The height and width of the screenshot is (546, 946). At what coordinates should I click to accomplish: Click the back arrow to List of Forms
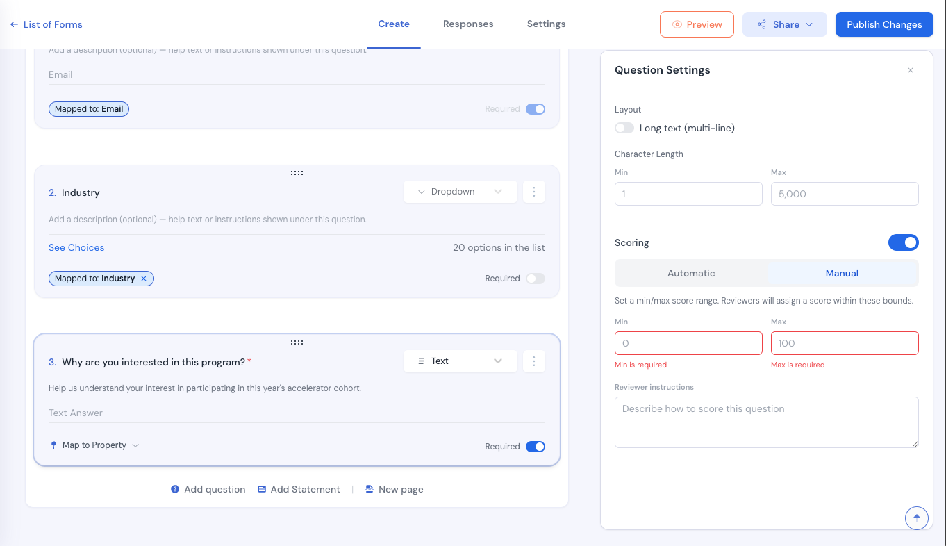(14, 24)
